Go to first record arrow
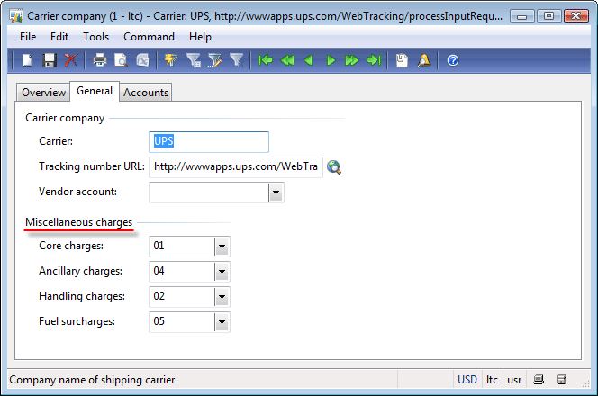This screenshot has width=598, height=396. pos(266,60)
